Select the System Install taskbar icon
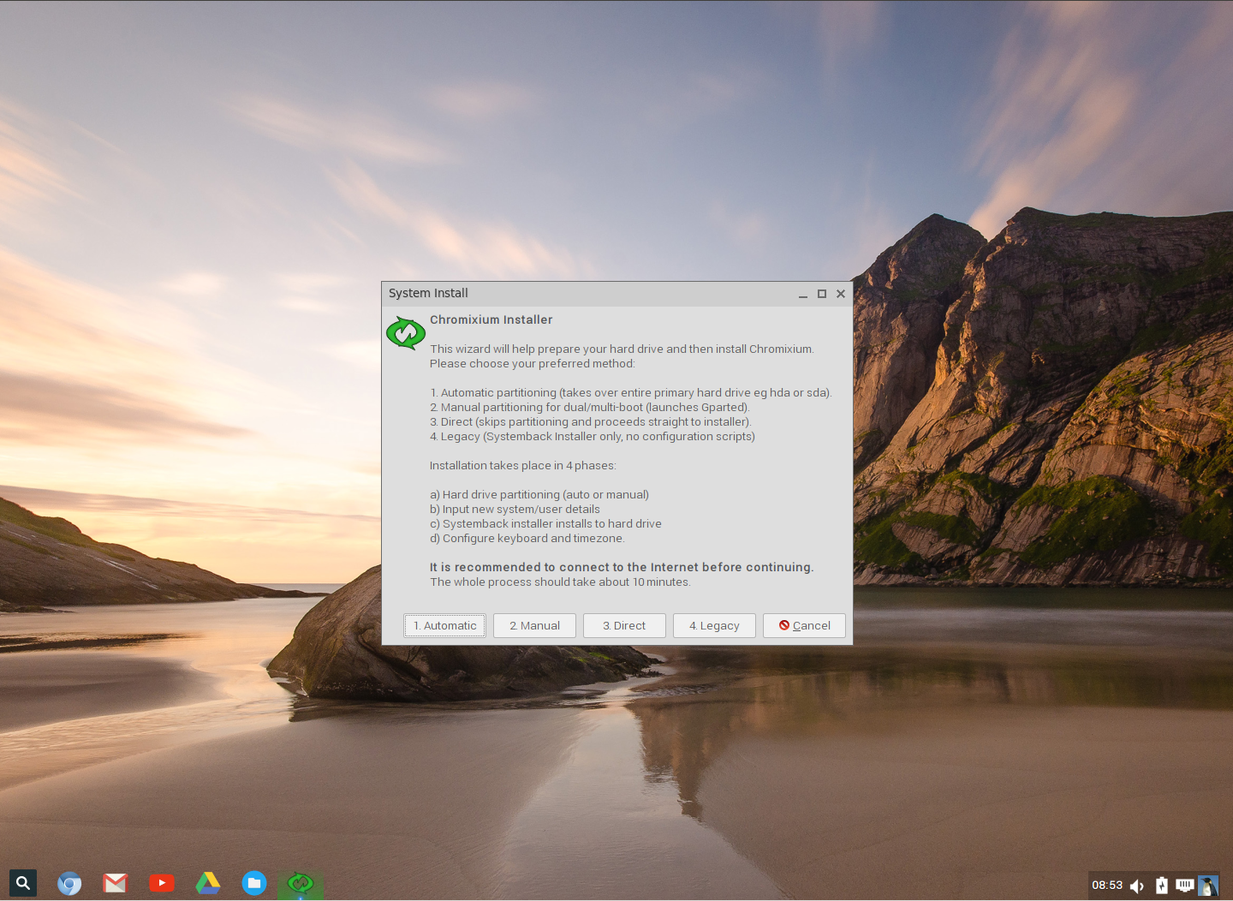 point(301,883)
